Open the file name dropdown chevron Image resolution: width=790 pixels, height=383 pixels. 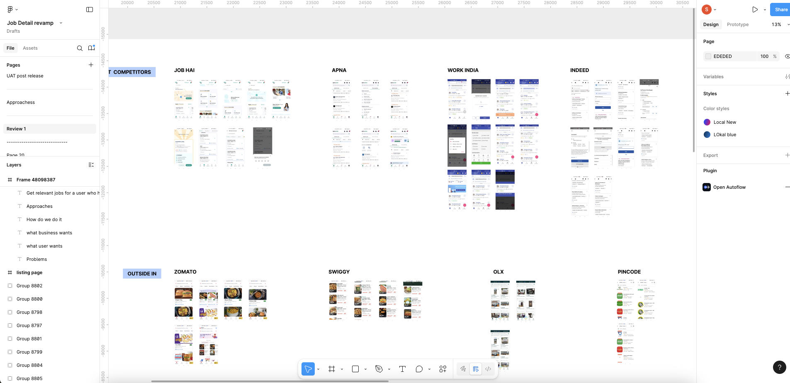[61, 23]
